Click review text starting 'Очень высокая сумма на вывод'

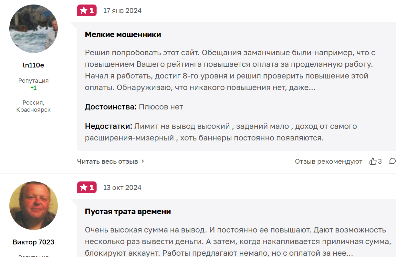(238, 242)
